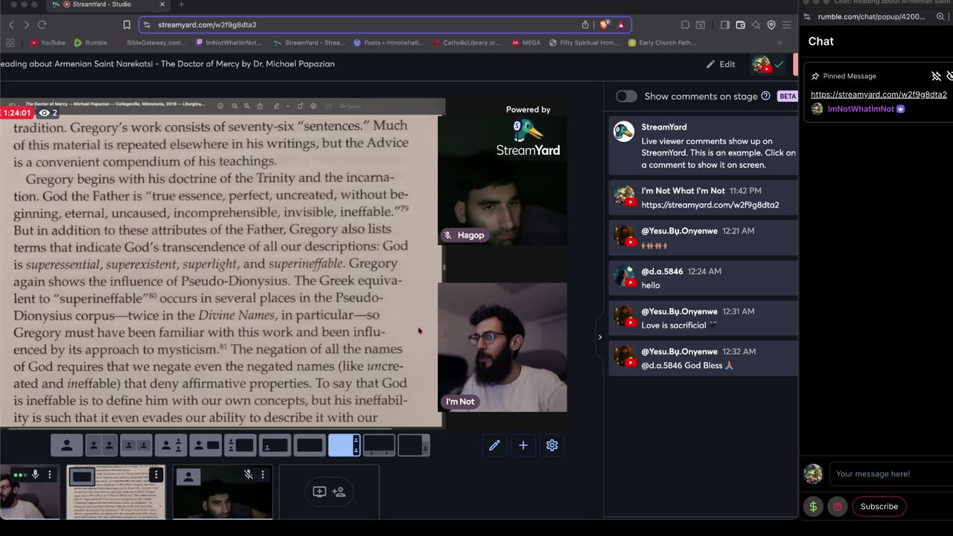Image resolution: width=953 pixels, height=536 pixels.
Task: Click the YouTube destination avatar
Action: tap(762, 65)
